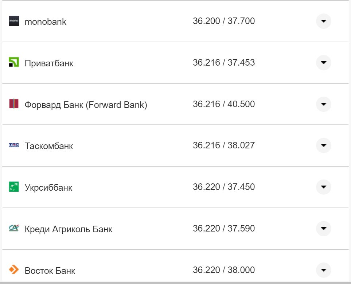Open the Форвард Банк dropdown arrow
The height and width of the screenshot is (284, 351).
coord(323,104)
